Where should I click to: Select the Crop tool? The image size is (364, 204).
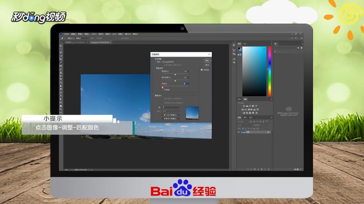(x=61, y=59)
